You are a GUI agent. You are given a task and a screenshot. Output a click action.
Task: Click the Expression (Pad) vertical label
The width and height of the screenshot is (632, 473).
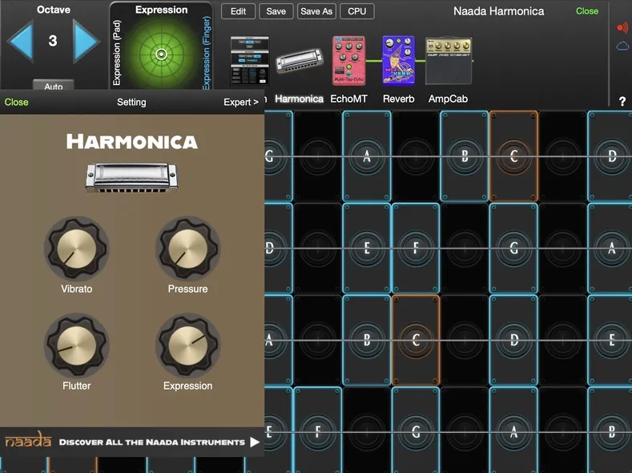(x=116, y=53)
